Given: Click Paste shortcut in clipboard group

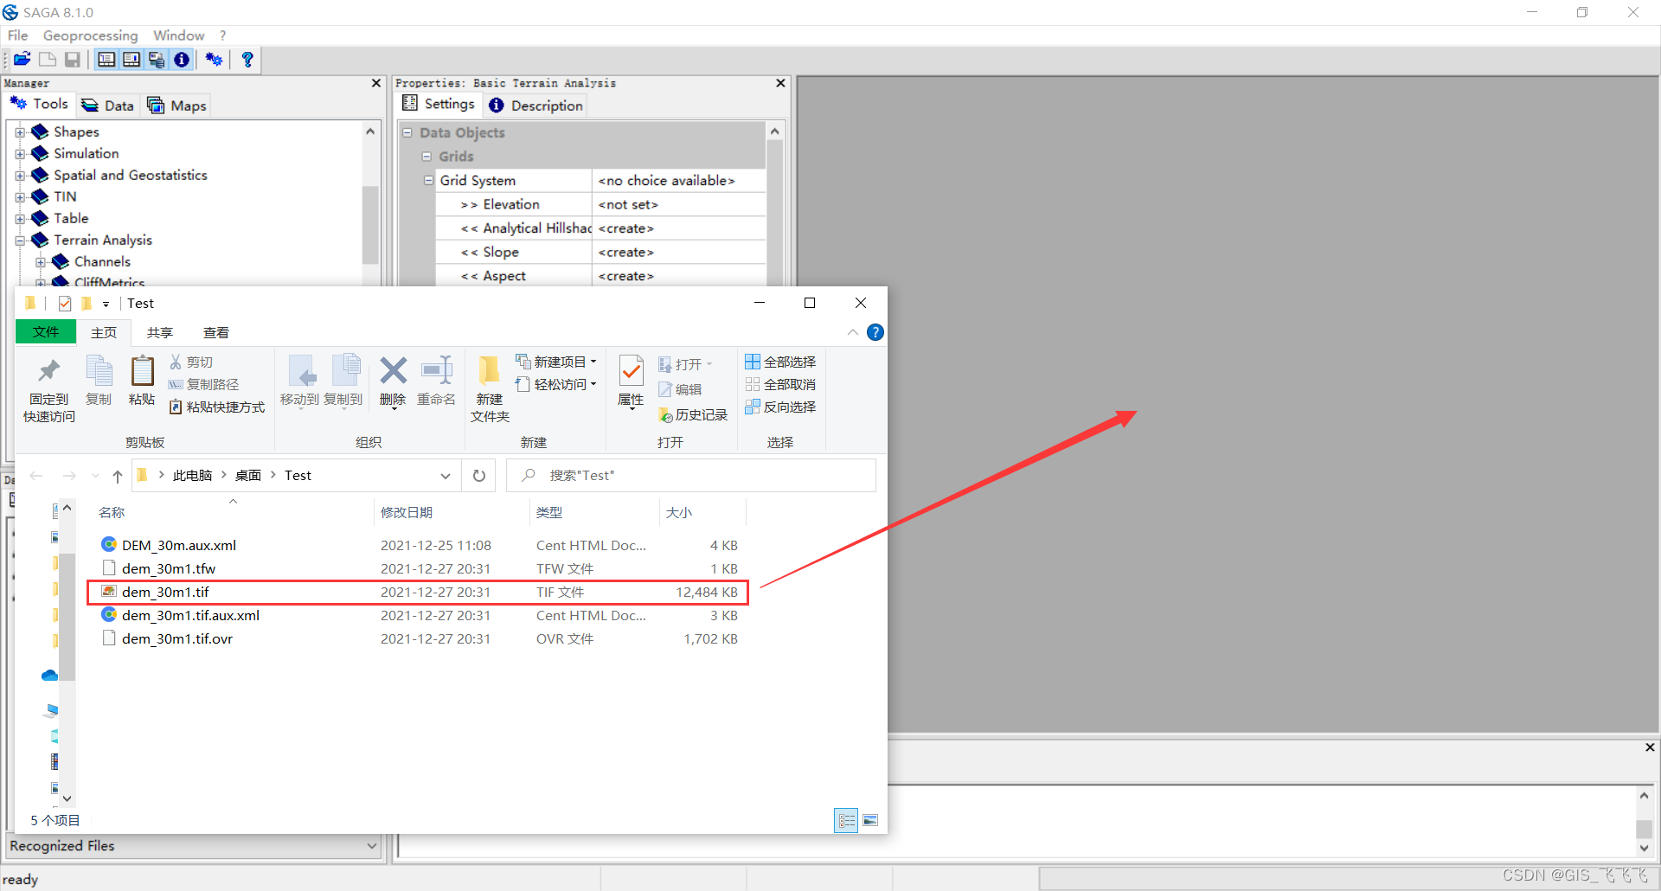Looking at the screenshot, I should tap(217, 407).
